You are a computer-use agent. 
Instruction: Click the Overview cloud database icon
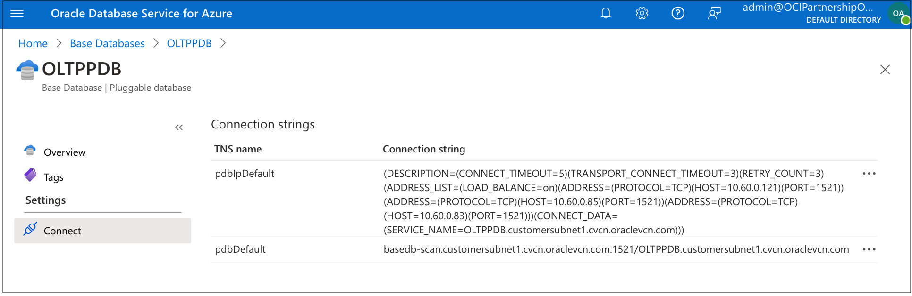pos(30,151)
